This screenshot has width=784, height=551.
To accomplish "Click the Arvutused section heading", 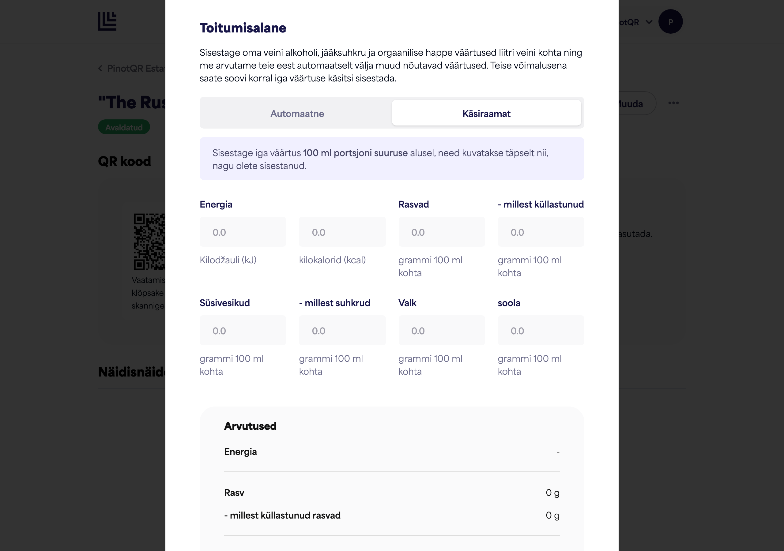I will [250, 426].
